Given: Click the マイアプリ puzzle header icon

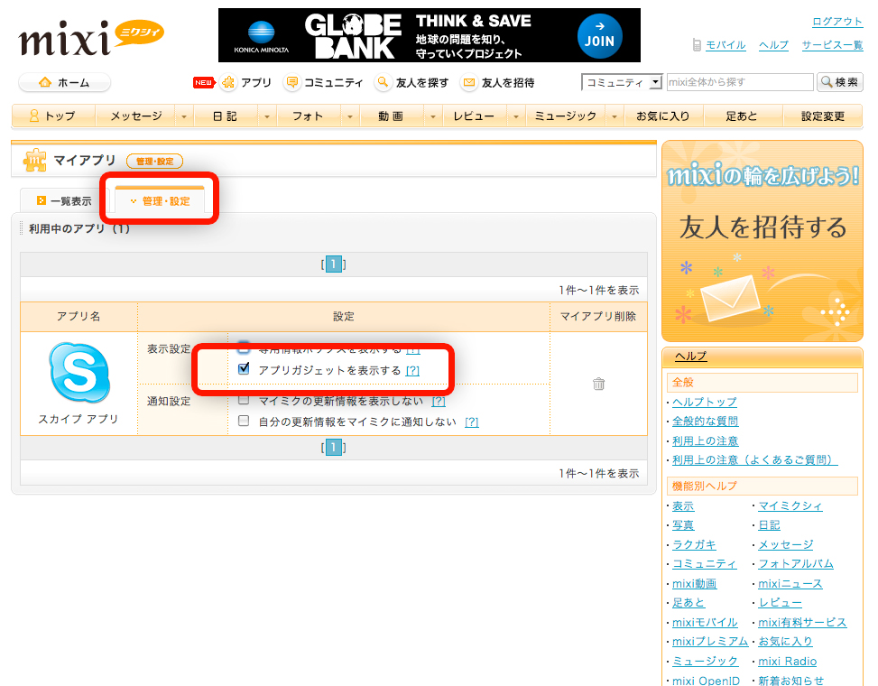Looking at the screenshot, I should tap(34, 160).
